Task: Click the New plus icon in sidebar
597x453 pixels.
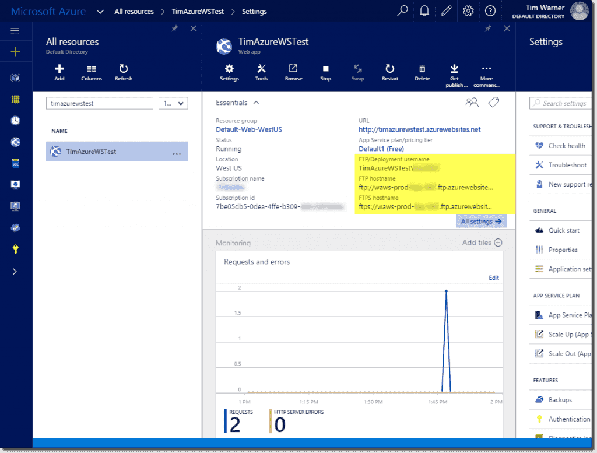Action: point(16,51)
